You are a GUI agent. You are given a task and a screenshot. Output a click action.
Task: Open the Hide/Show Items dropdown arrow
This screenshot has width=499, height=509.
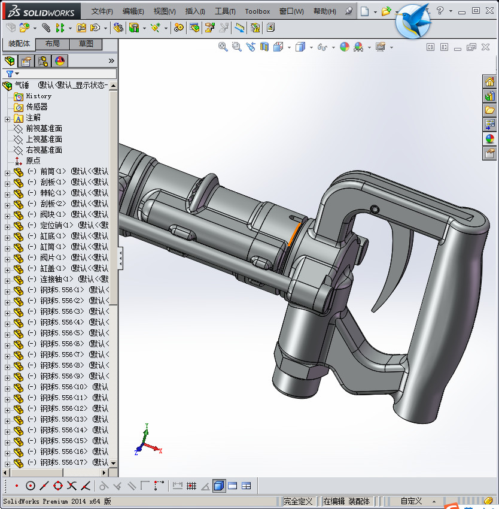pos(333,48)
